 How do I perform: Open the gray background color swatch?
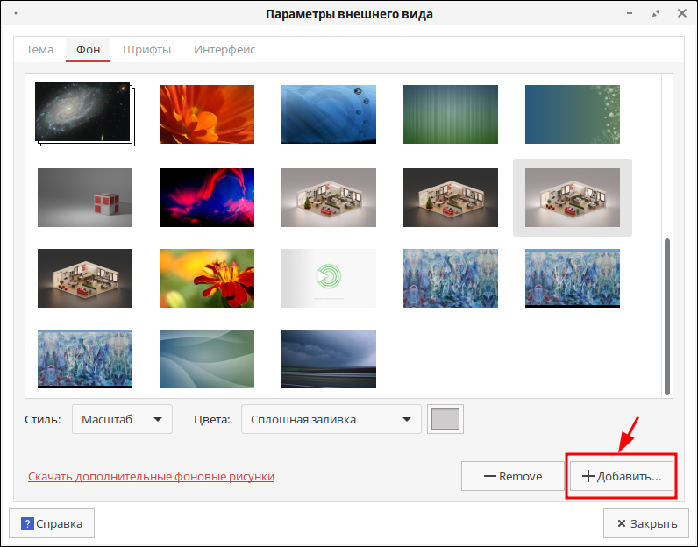(445, 419)
